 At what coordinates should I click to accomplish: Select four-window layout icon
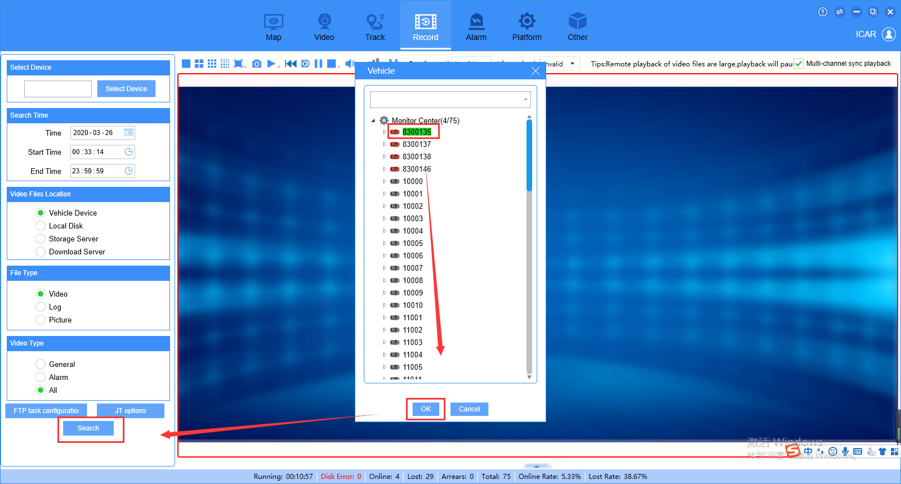click(199, 64)
